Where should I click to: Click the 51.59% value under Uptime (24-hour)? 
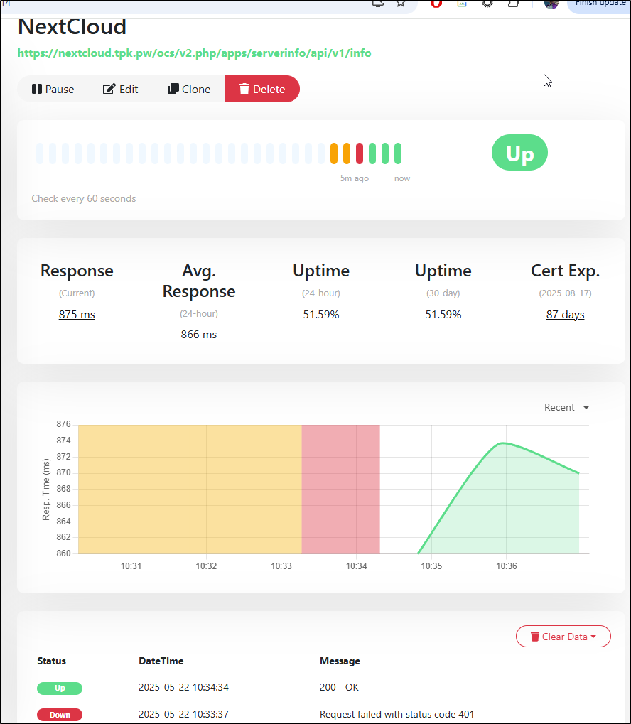321,315
